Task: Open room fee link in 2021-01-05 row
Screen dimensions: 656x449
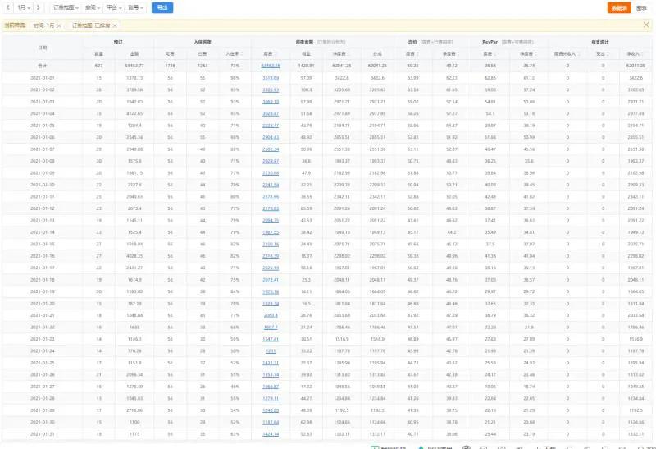Action: click(271, 126)
